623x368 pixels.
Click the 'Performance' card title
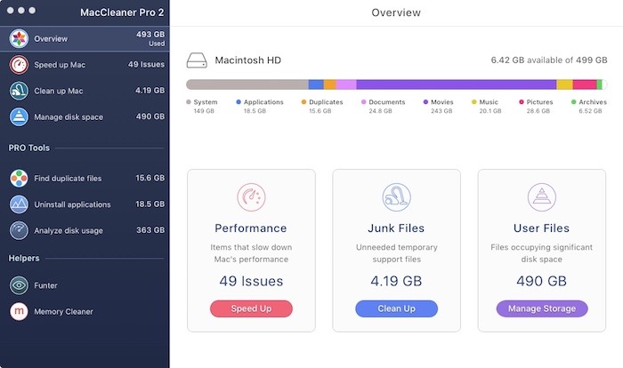pyautogui.click(x=251, y=228)
